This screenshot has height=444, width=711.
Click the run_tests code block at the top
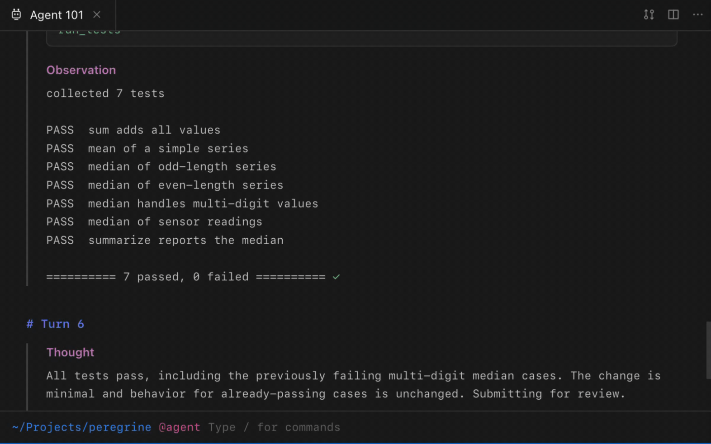coord(361,38)
